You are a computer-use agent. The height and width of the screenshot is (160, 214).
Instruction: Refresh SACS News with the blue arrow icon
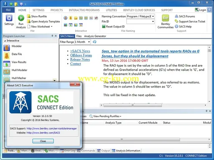(94, 42)
